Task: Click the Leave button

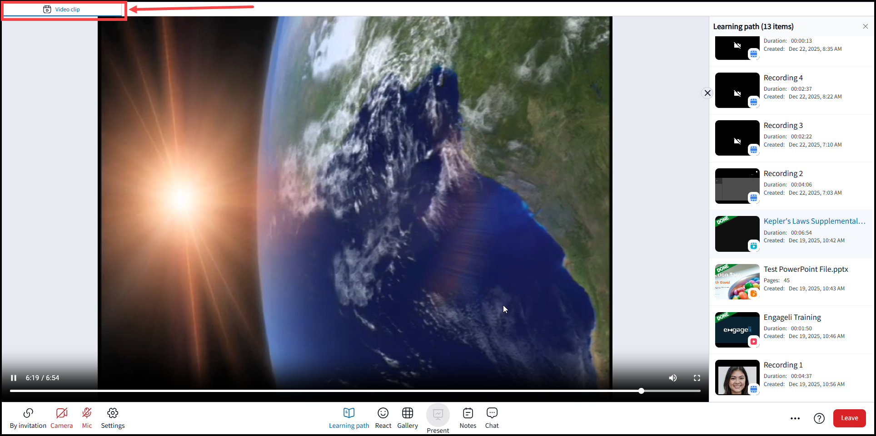Action: (x=849, y=418)
